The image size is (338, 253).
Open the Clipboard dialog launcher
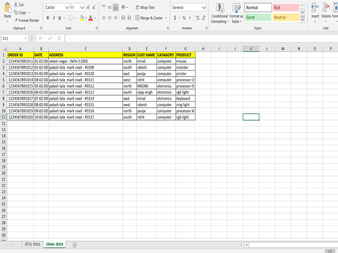pyautogui.click(x=41, y=28)
